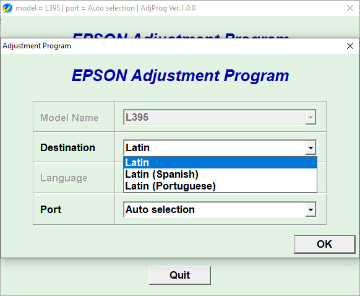
Task: Click the Adjustment Program dialog title text
Action: click(x=36, y=46)
